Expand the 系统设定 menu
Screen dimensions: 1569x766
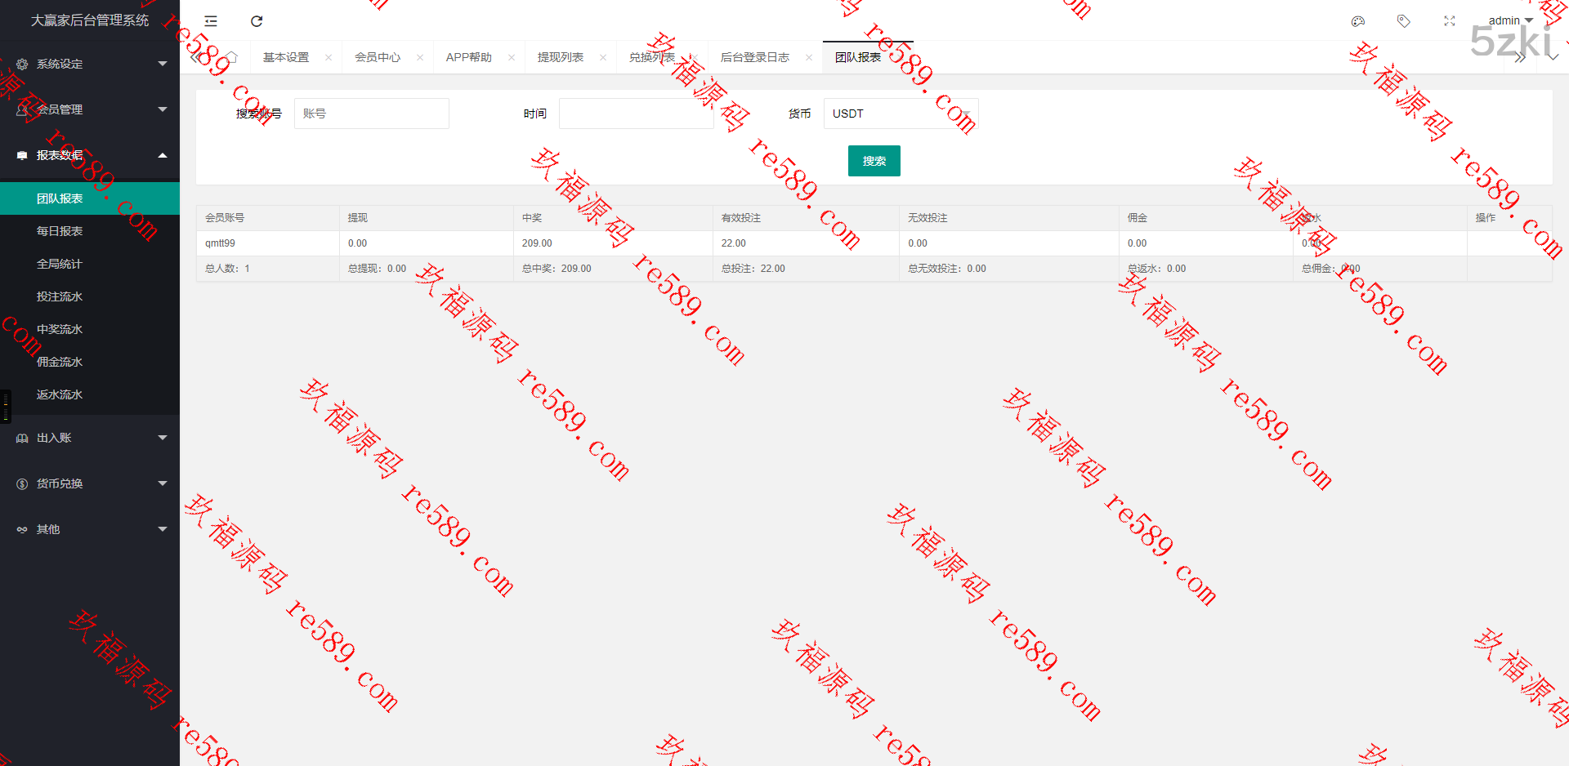tap(90, 64)
